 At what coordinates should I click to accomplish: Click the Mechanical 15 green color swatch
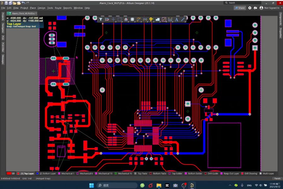coord(116,174)
